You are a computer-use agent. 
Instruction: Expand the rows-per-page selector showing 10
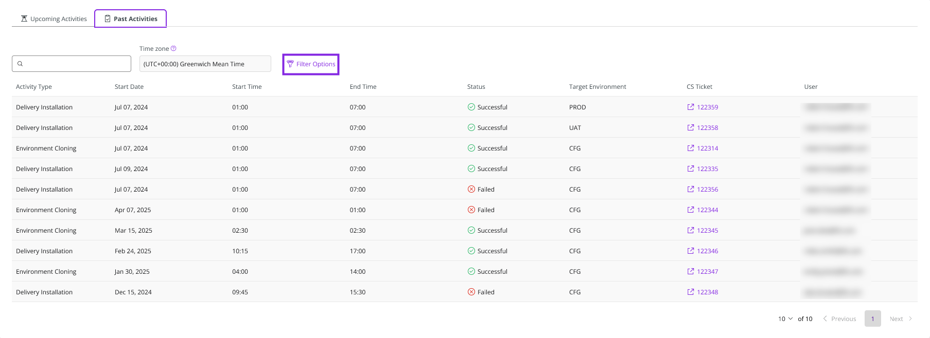click(x=785, y=318)
